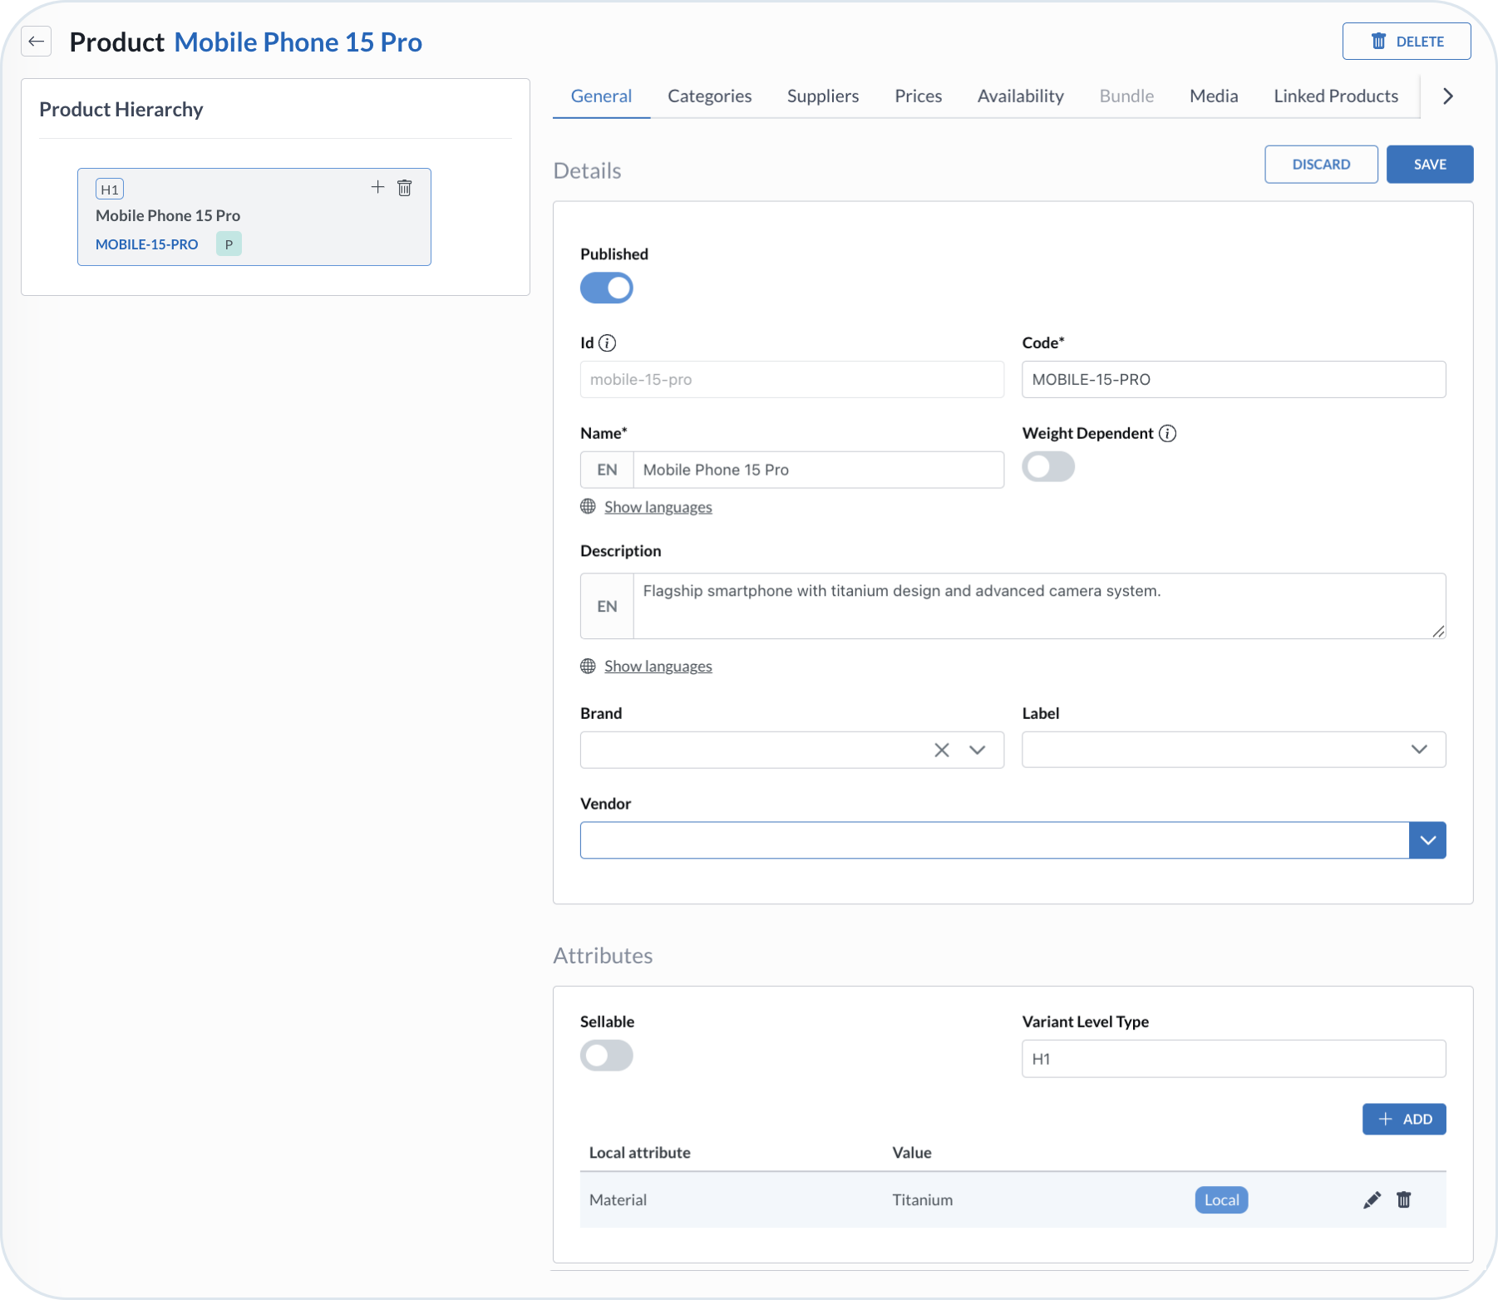Show languages for Name field
The image size is (1498, 1300).
658,507
